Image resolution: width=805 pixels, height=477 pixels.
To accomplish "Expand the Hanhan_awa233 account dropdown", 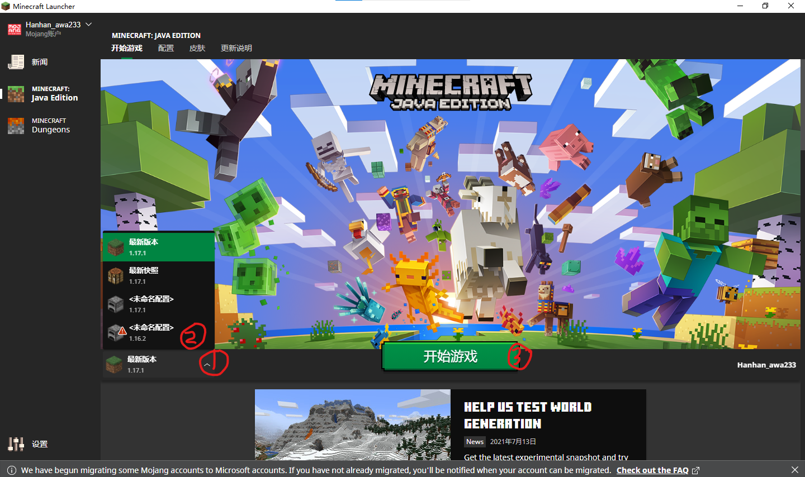I will pos(88,25).
